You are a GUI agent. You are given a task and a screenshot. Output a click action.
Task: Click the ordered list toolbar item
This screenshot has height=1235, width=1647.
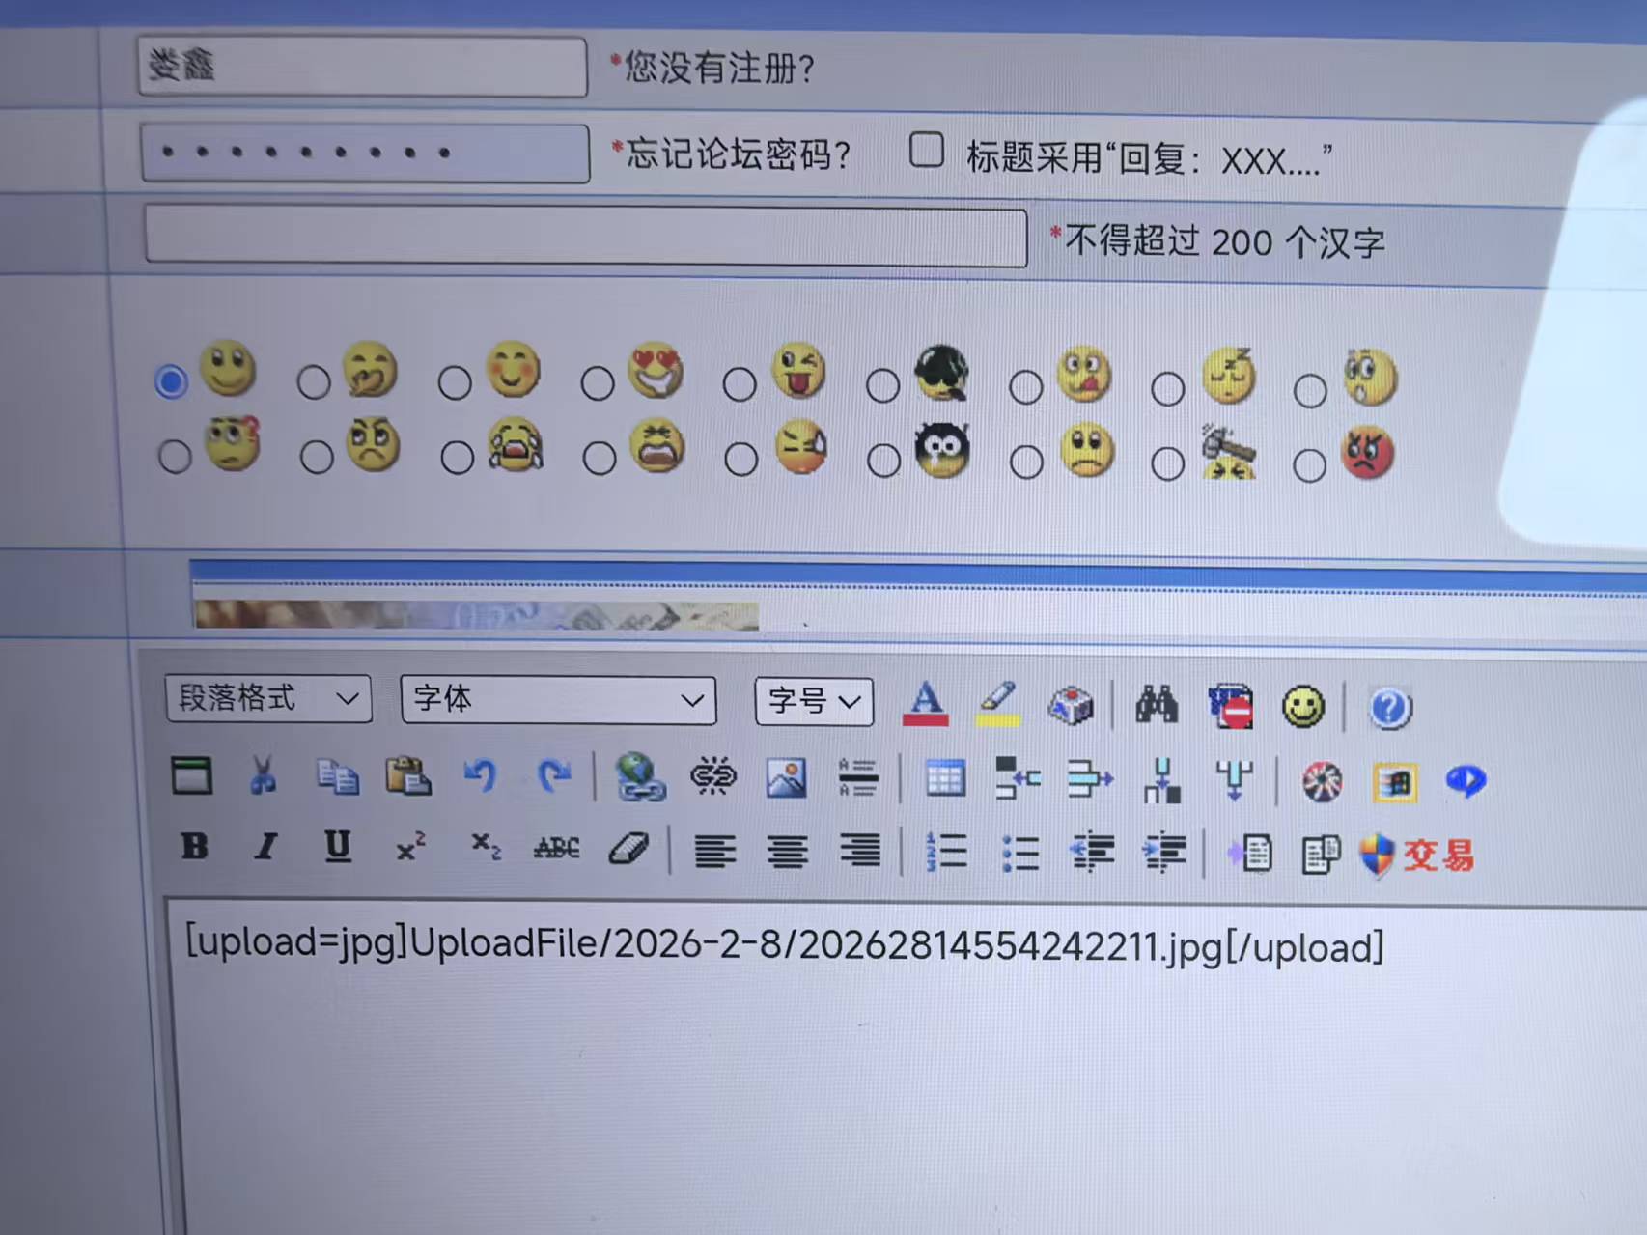(945, 851)
